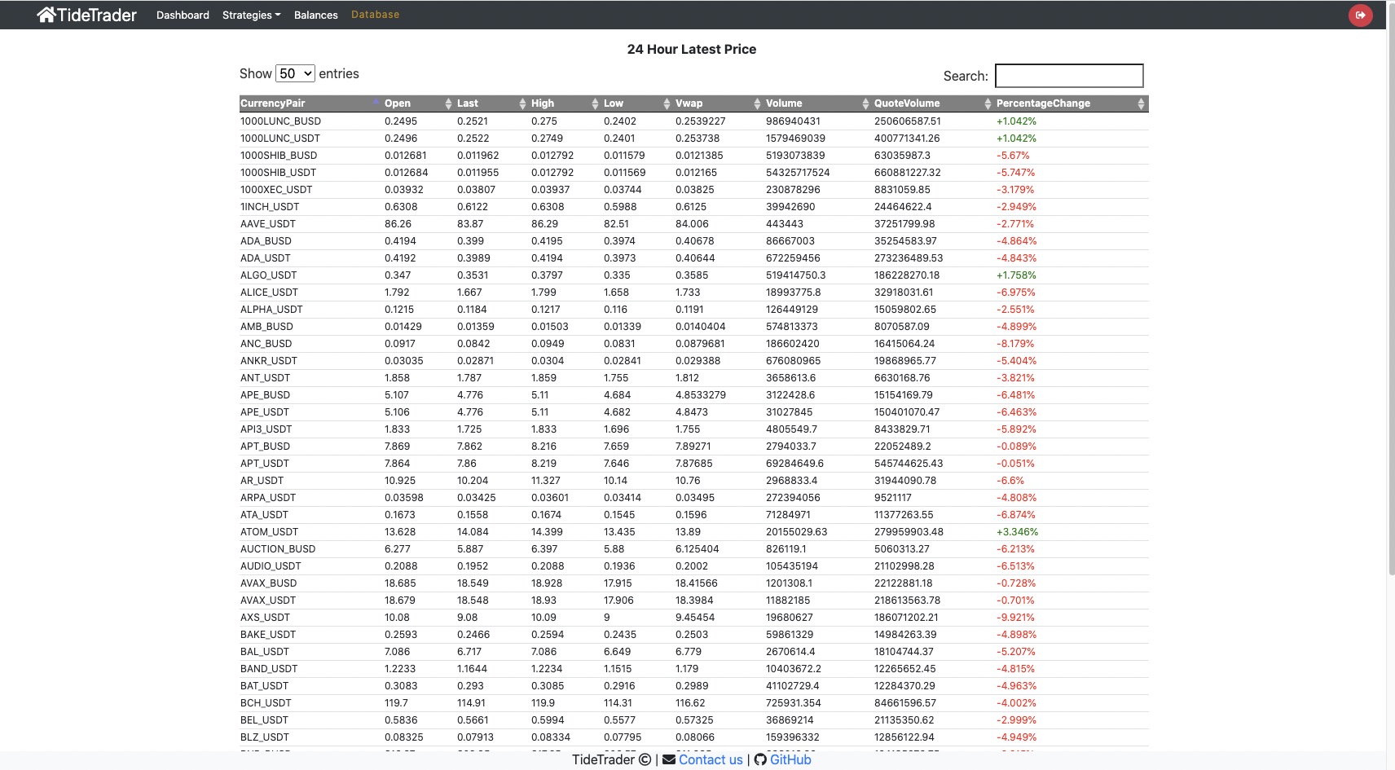This screenshot has width=1395, height=770.
Task: Sort table by Vwap column
Action: [x=719, y=103]
